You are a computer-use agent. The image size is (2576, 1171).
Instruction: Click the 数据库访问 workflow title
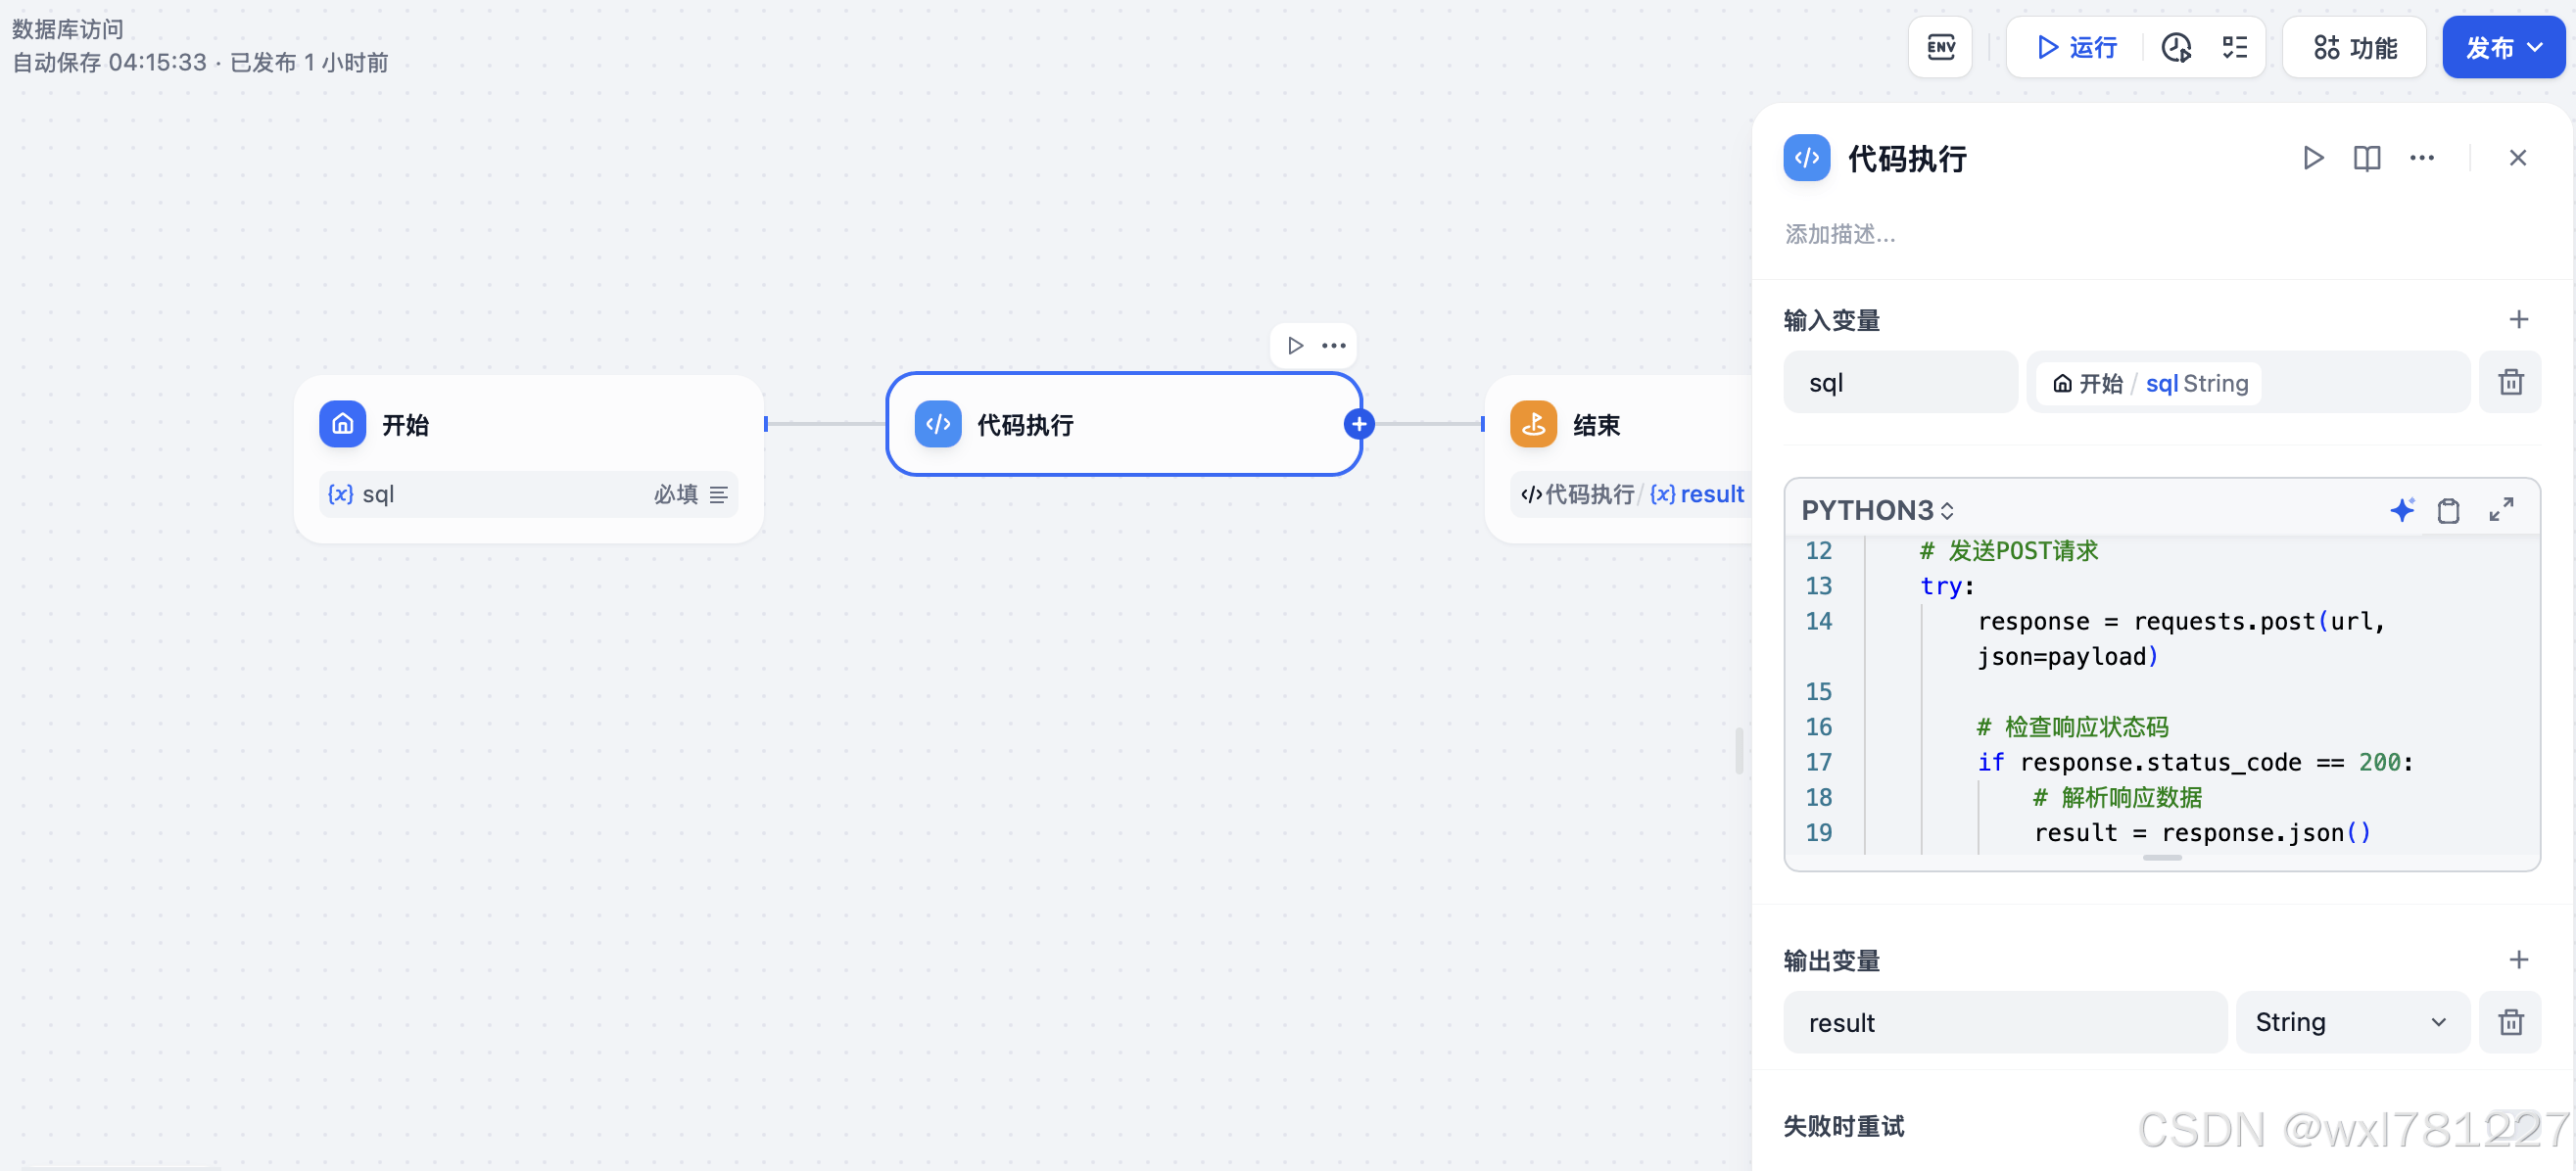pyautogui.click(x=68, y=29)
